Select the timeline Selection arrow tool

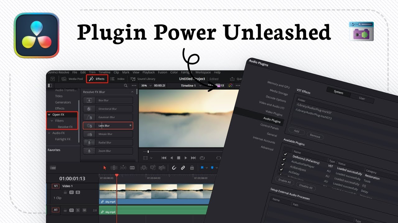[105, 168]
